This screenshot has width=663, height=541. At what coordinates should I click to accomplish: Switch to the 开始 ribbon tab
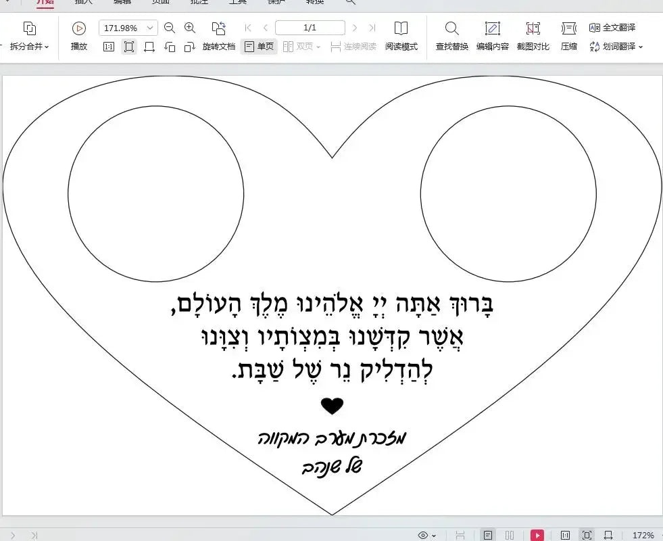pyautogui.click(x=45, y=2)
